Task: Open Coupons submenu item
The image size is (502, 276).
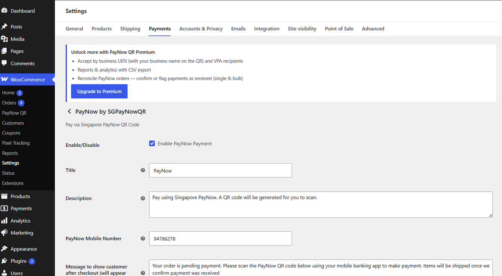Action: point(11,133)
